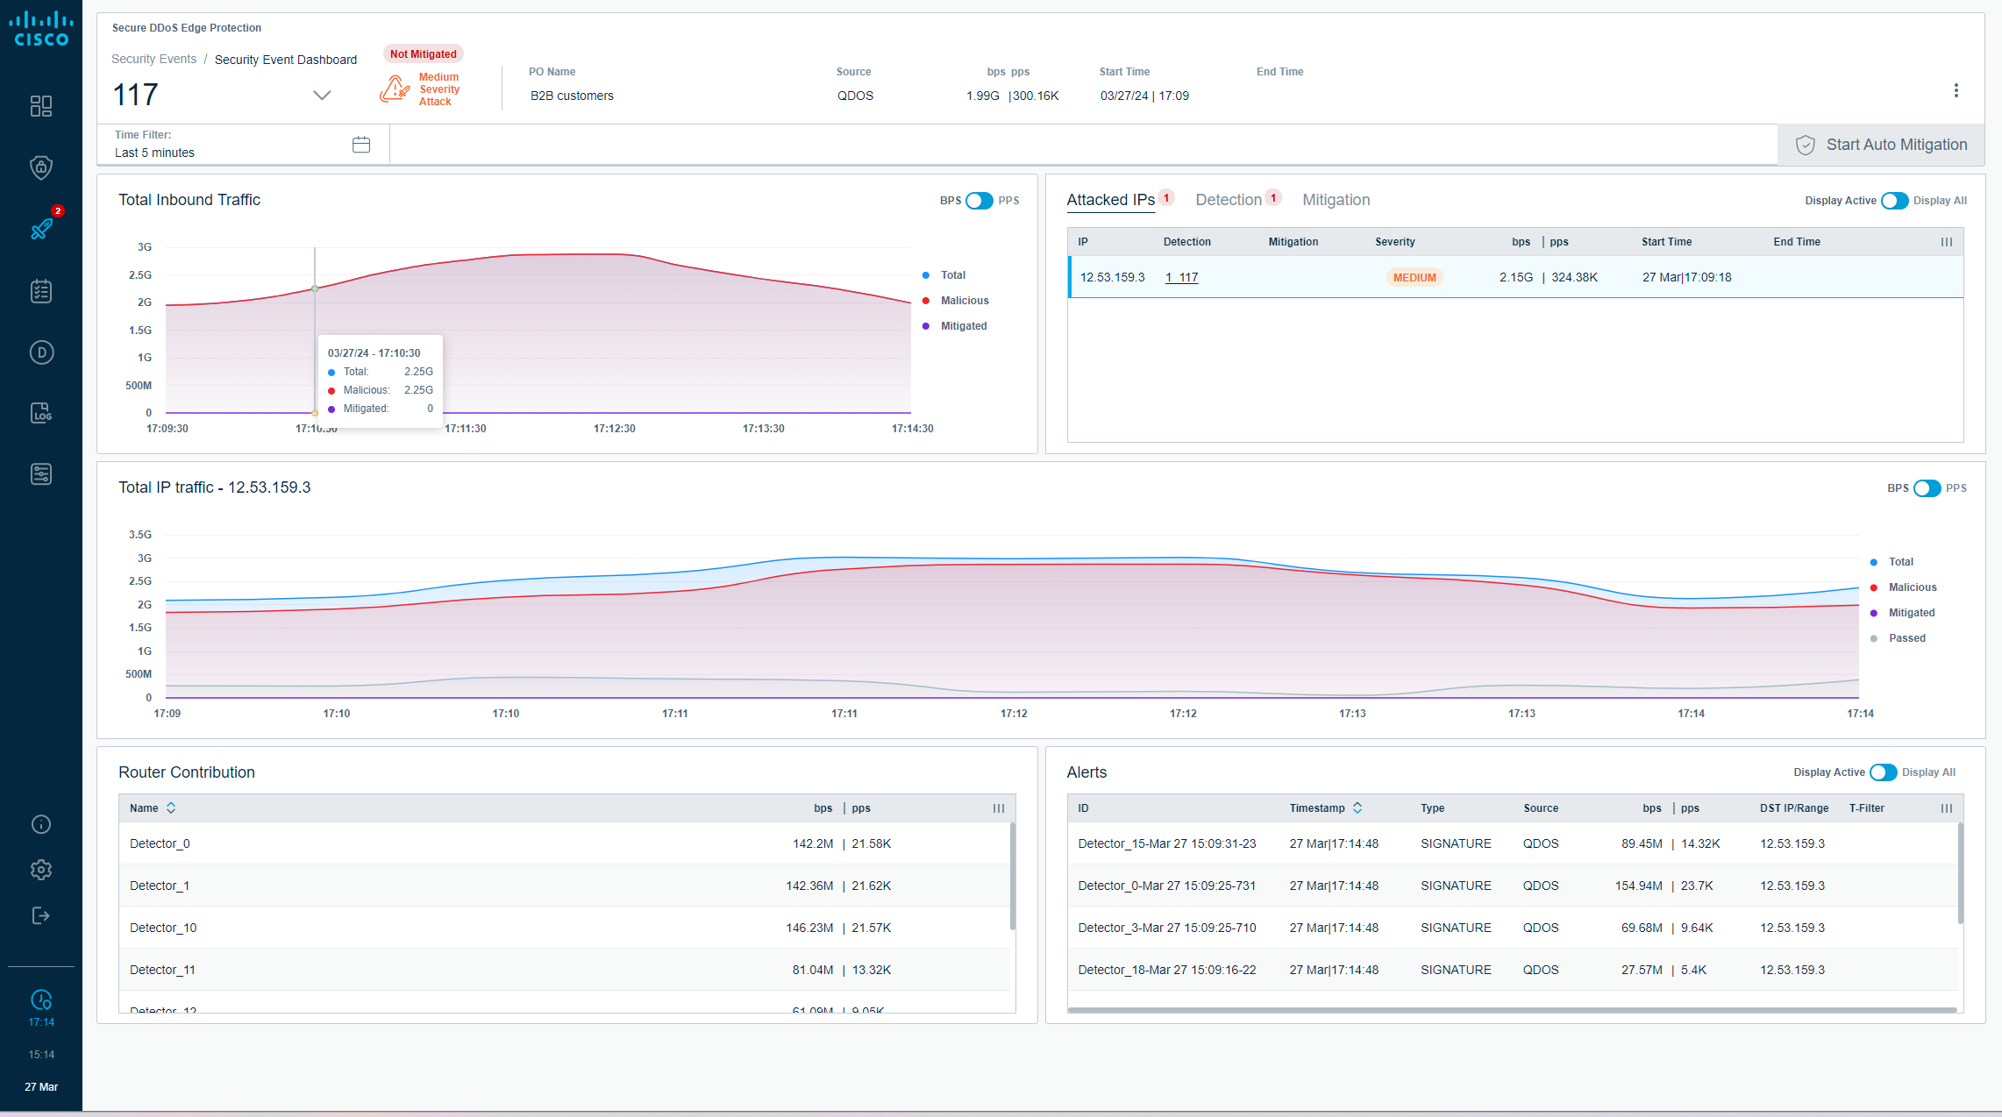Open column settings in Alerts table
This screenshot has width=2002, height=1117.
pos(1946,808)
